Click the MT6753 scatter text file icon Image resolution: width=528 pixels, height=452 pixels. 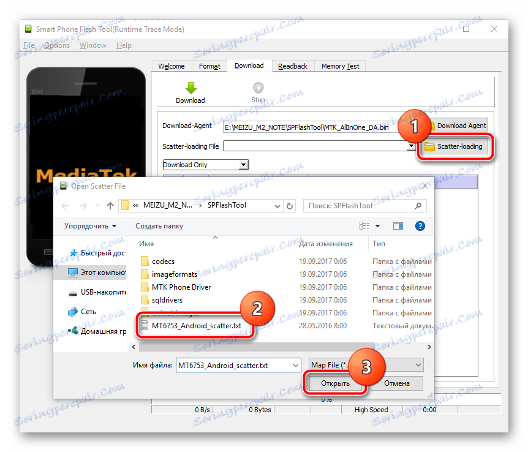[x=145, y=326]
